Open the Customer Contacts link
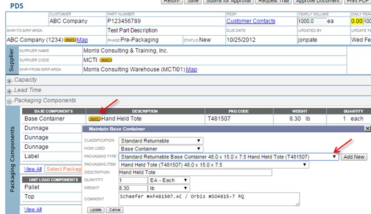This screenshot has height=214, width=371. [x=251, y=21]
